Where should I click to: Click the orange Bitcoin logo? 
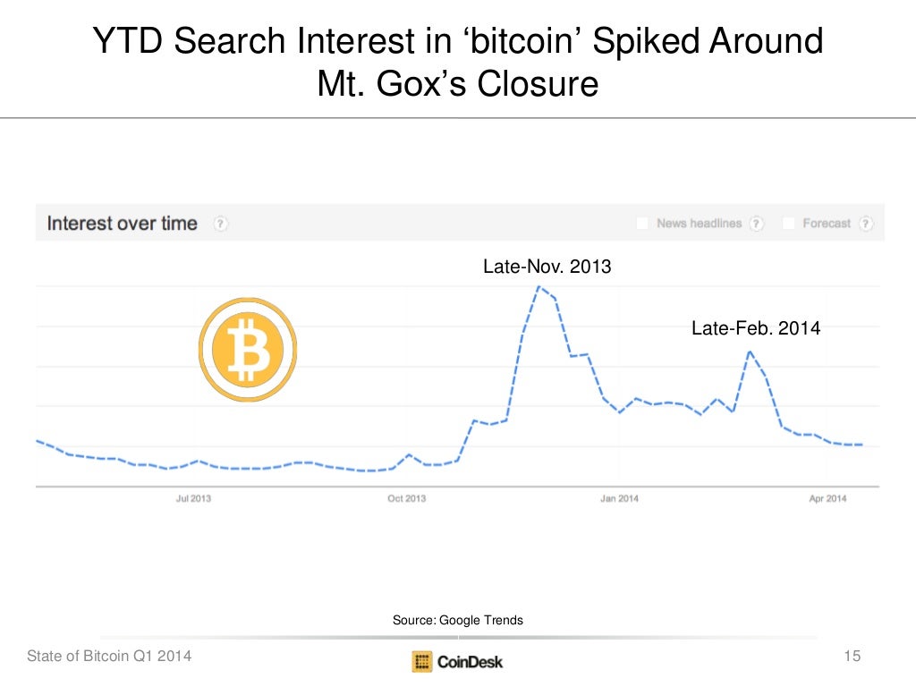[x=247, y=348]
